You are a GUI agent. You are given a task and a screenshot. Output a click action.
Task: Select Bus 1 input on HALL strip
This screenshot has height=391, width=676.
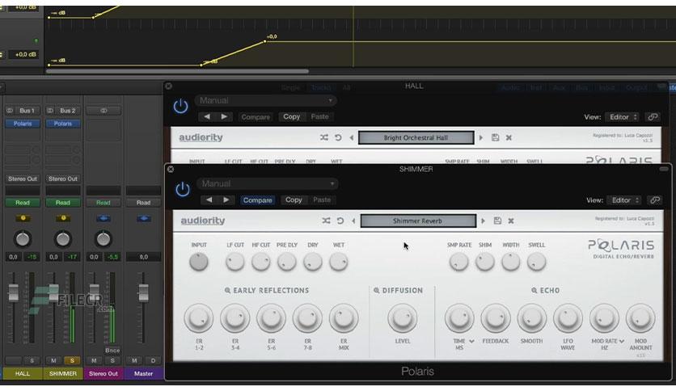pyautogui.click(x=27, y=111)
